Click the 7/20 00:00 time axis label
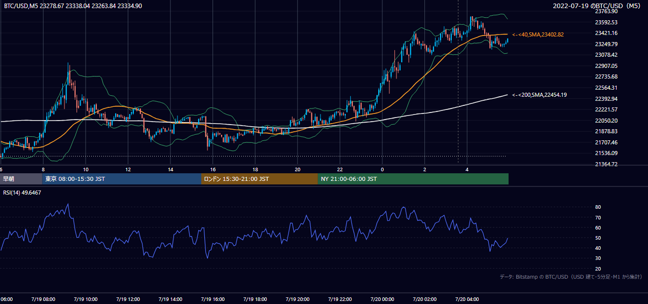Image resolution: width=648 pixels, height=304 pixels. (x=382, y=299)
